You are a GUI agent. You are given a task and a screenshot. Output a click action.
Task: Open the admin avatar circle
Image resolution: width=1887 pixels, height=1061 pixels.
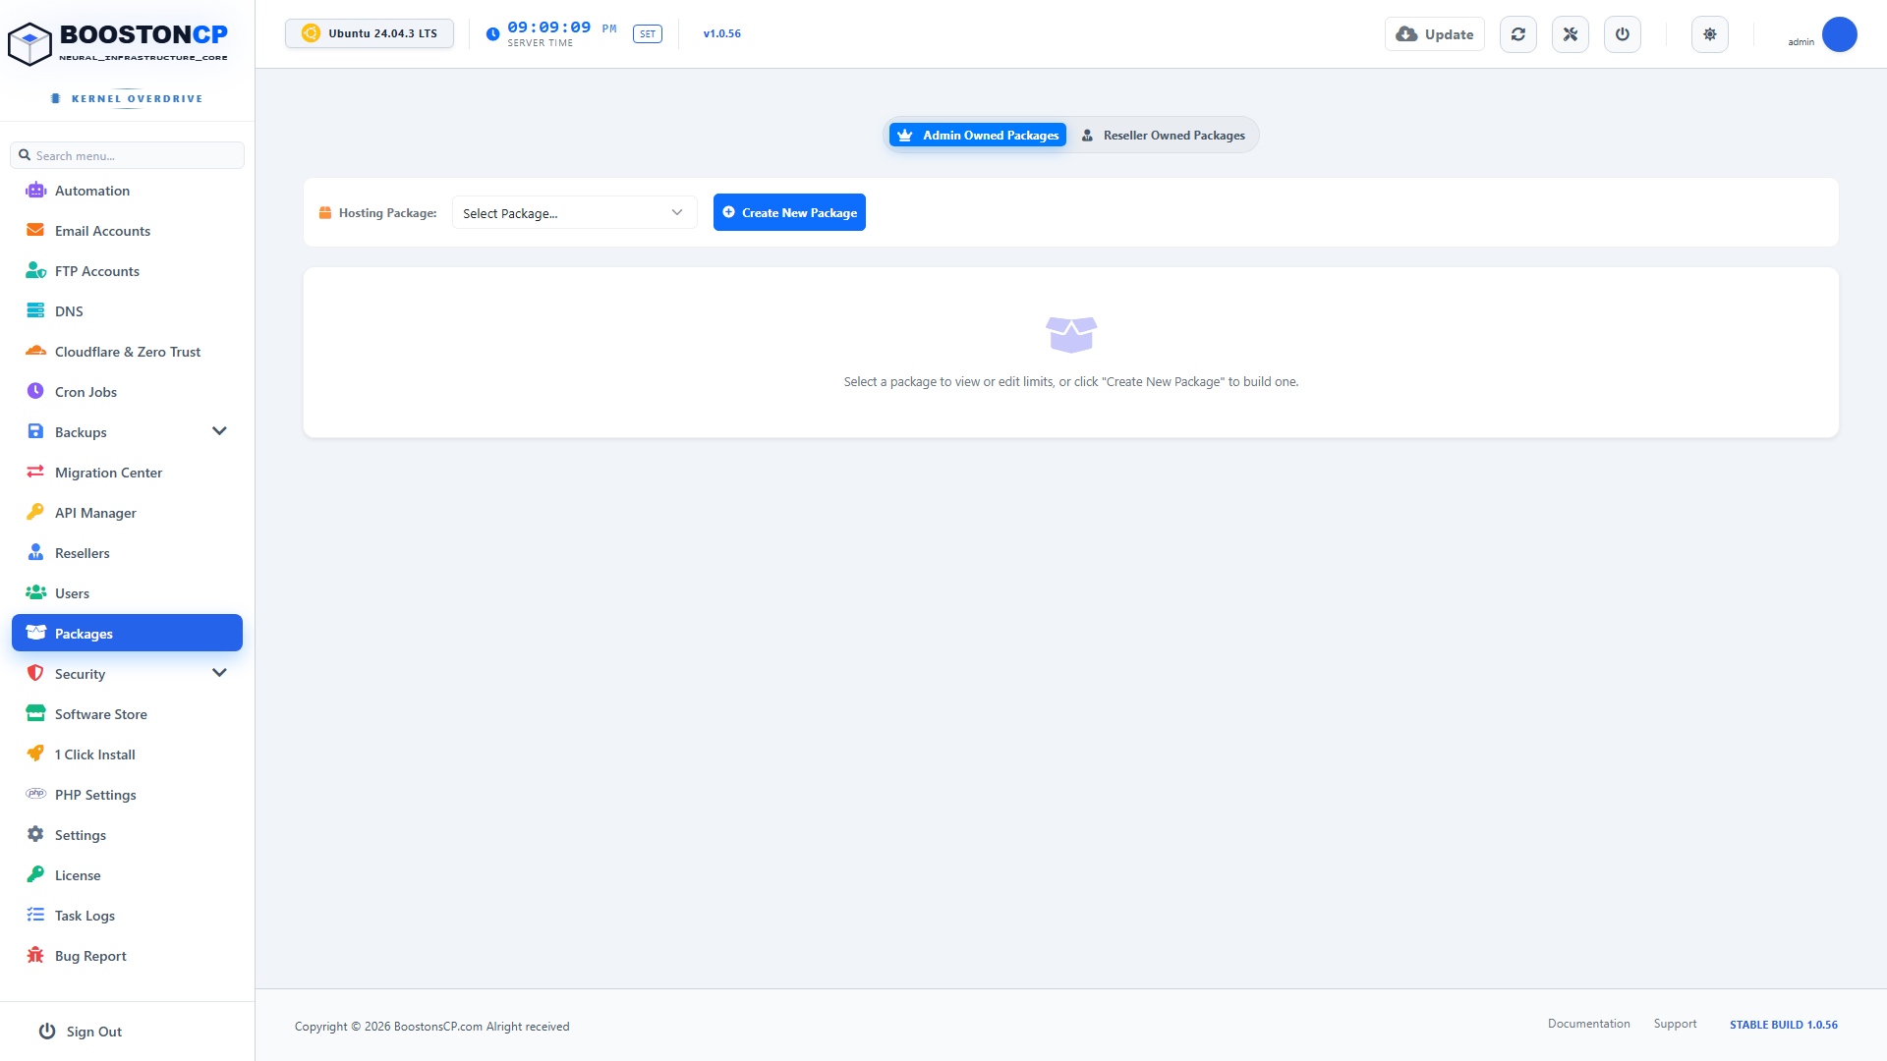(1840, 34)
